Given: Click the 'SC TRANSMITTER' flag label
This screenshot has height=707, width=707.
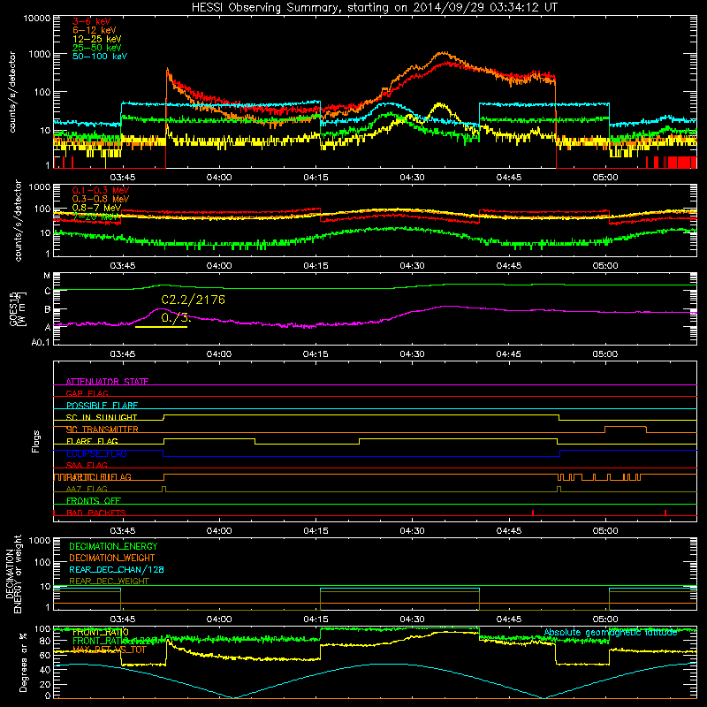Looking at the screenshot, I should pos(103,430).
